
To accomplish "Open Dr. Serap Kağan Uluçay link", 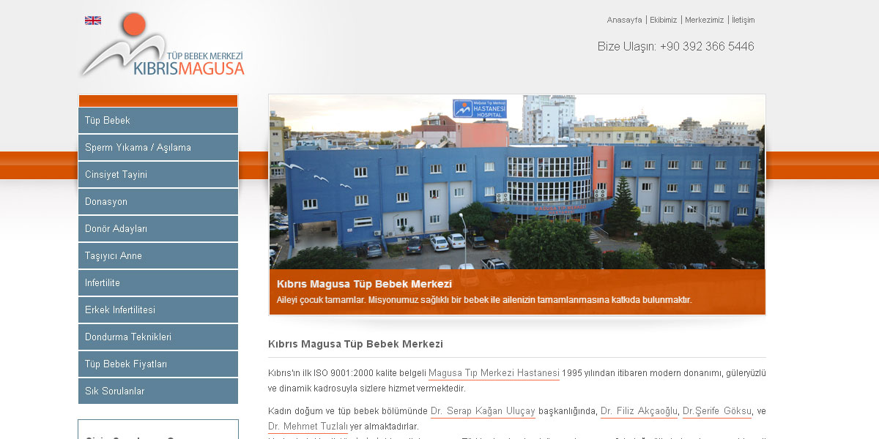I will [483, 411].
